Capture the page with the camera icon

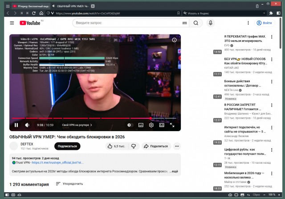pos(230,195)
